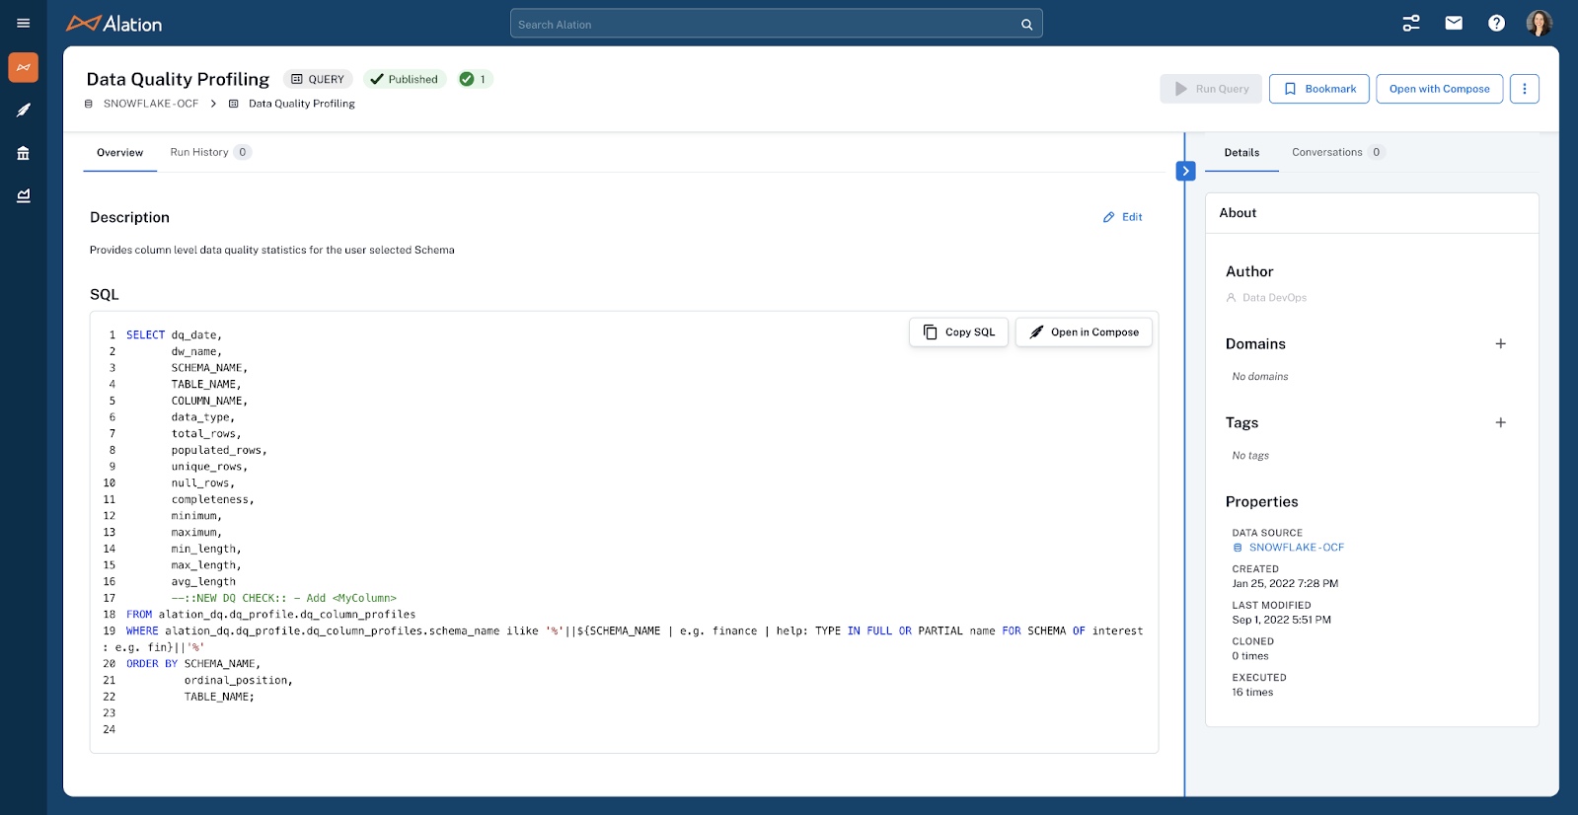Click the Run Query button
The height and width of the screenshot is (815, 1578).
(1211, 89)
